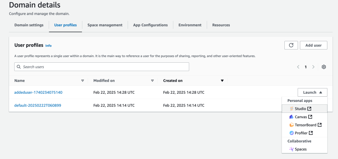338x159 pixels.
Task: Click the Add user button
Action: click(x=313, y=45)
